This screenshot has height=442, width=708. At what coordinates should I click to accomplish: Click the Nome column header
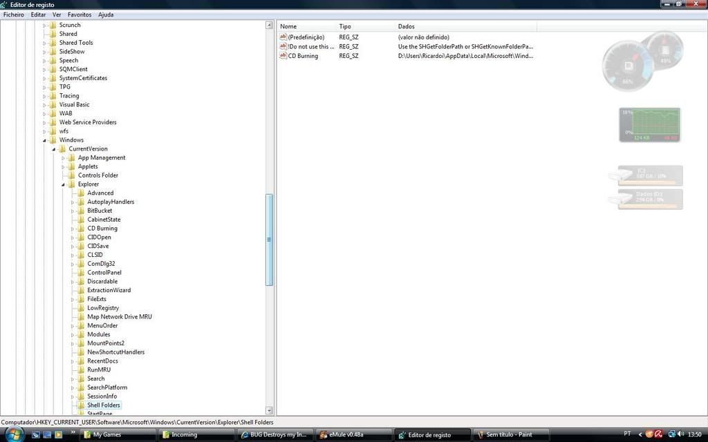(306, 27)
